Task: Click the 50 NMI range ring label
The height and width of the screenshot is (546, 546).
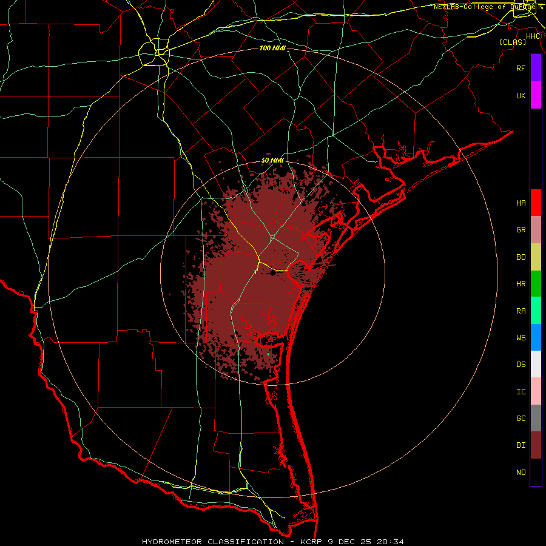Action: coord(272,161)
